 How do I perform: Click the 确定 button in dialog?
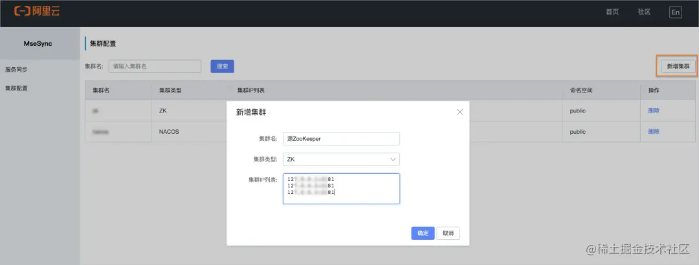point(423,233)
